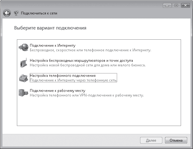The image size is (193, 149).
Task: Click description 'Подключение к Интернету через телефонную сеть'
Action: (74, 80)
